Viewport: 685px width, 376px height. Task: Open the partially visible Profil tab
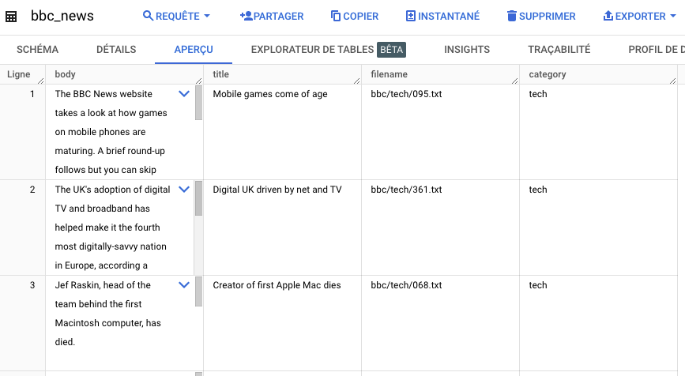(x=657, y=49)
